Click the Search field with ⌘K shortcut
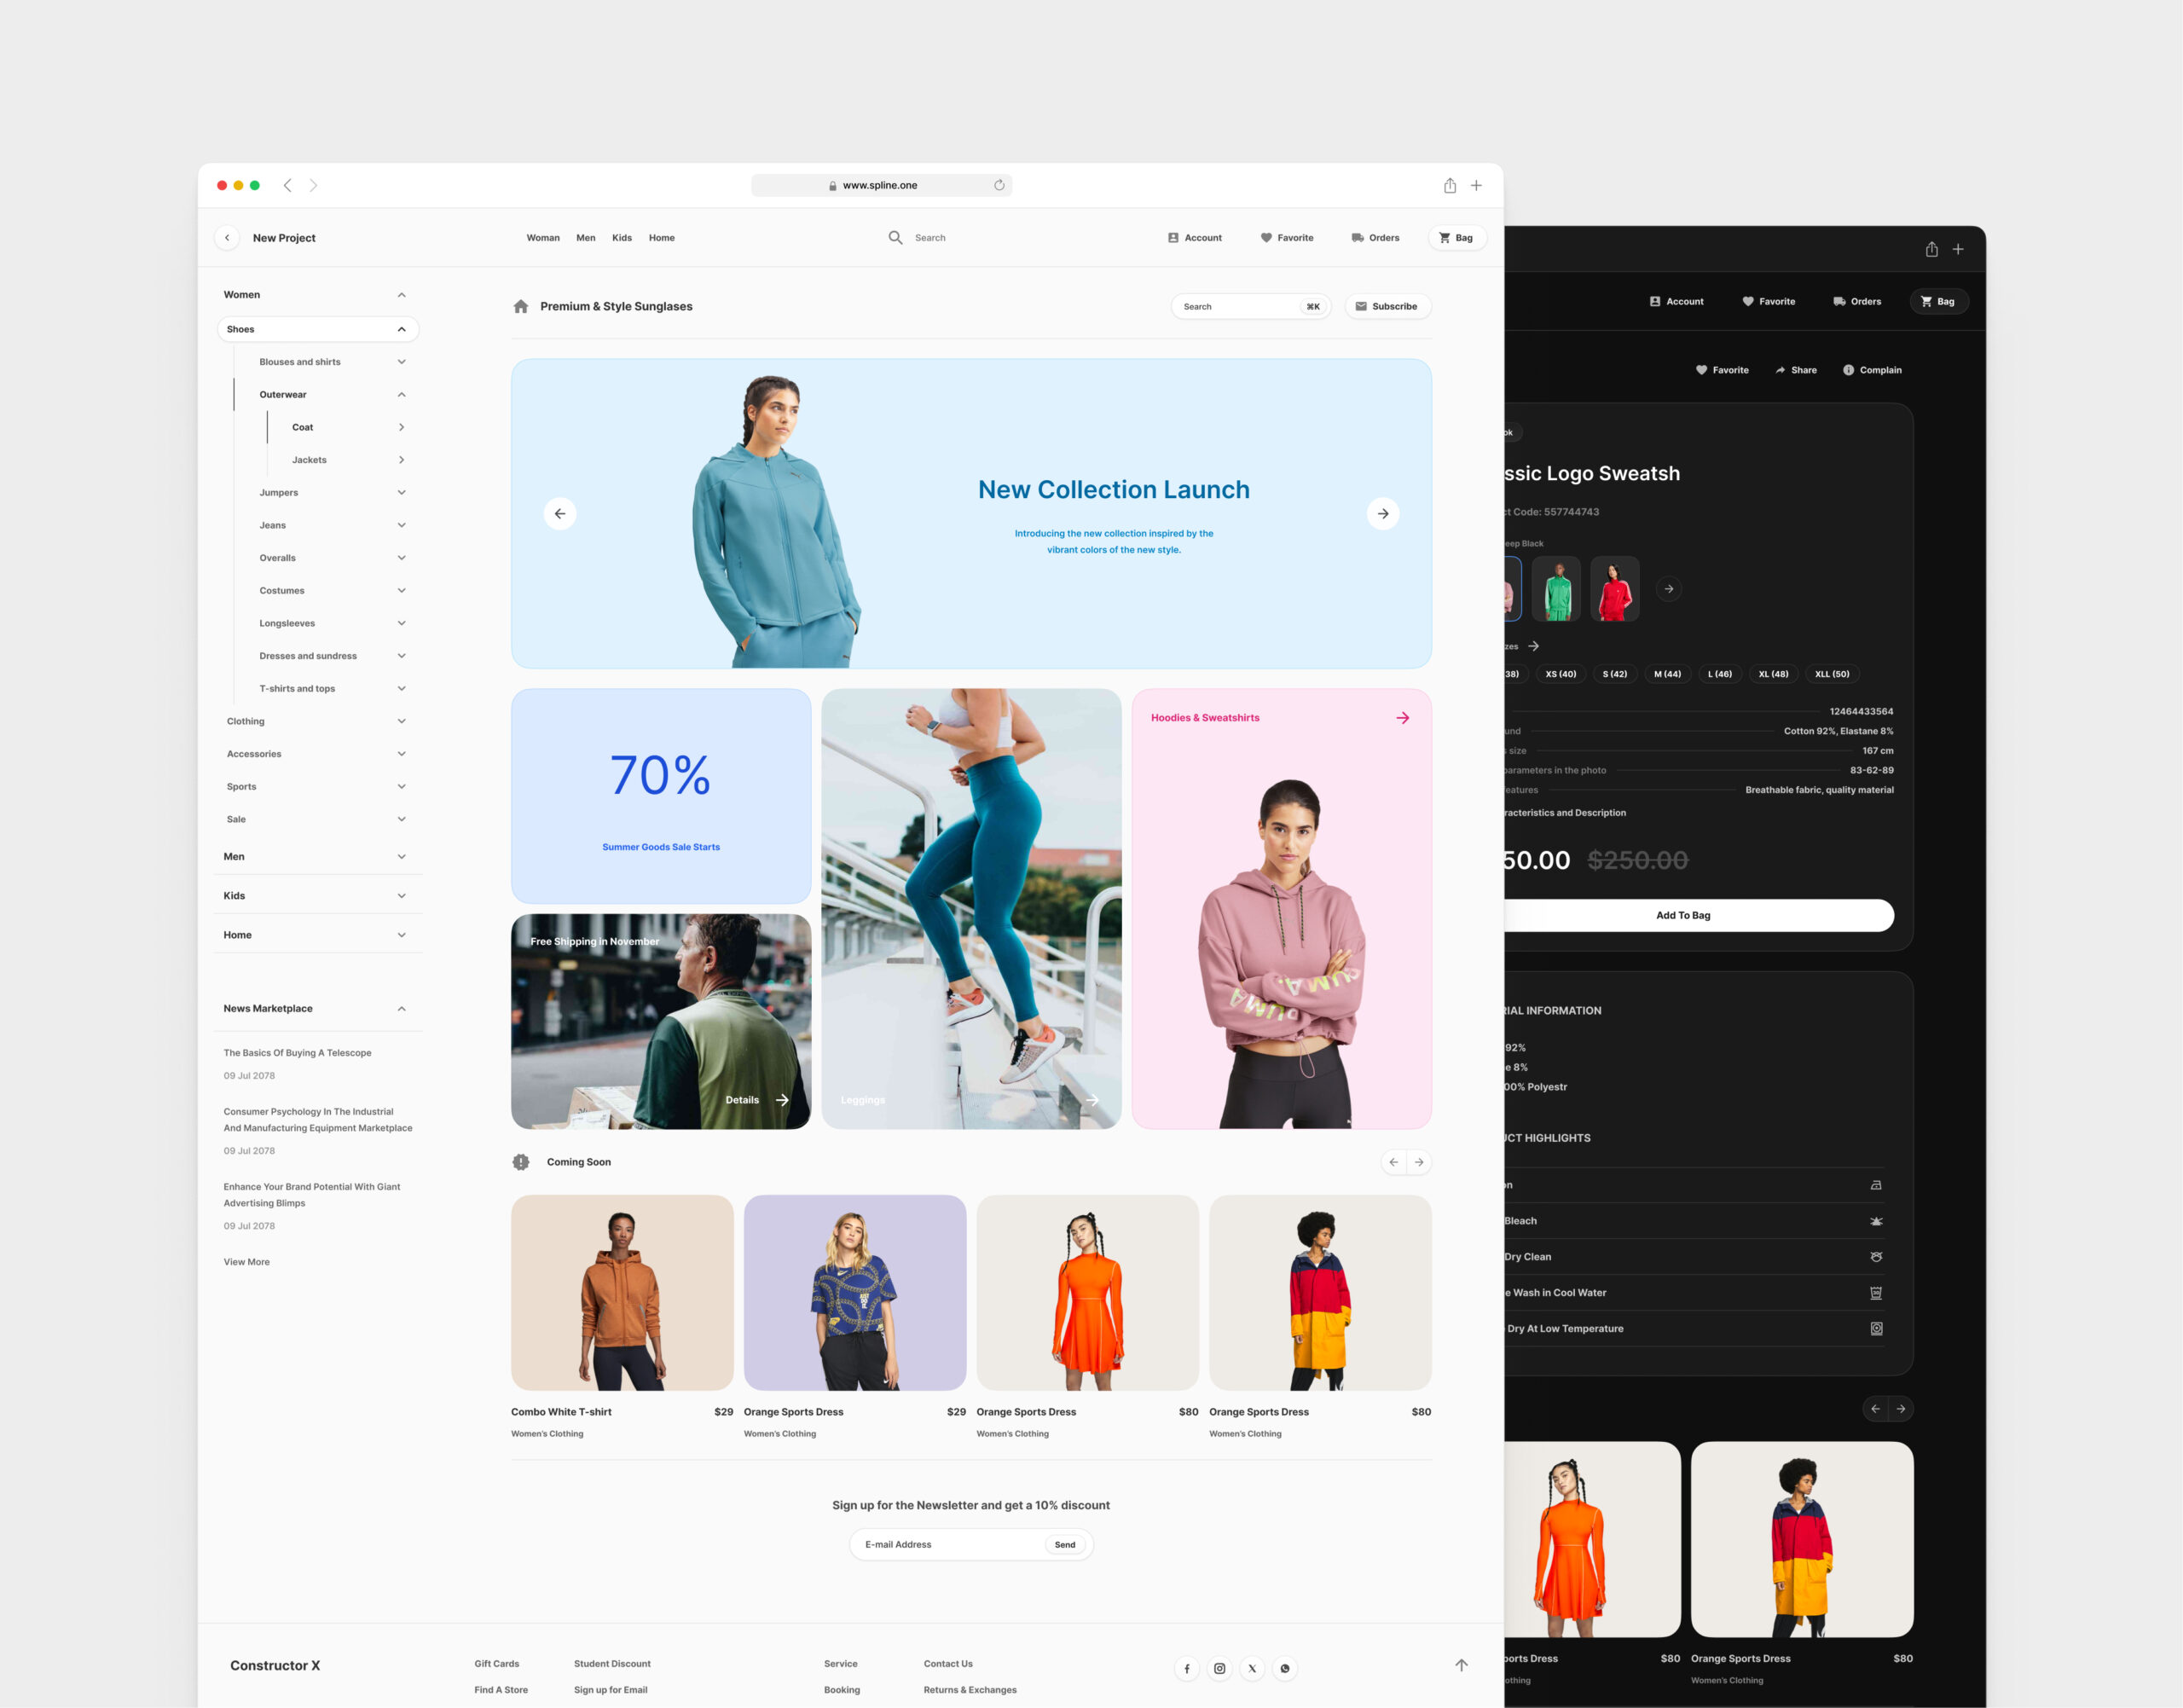This screenshot has height=1708, width=2183. tap(1251, 306)
